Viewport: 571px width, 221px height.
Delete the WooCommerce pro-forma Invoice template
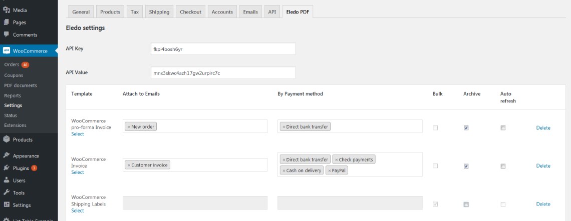pyautogui.click(x=543, y=128)
